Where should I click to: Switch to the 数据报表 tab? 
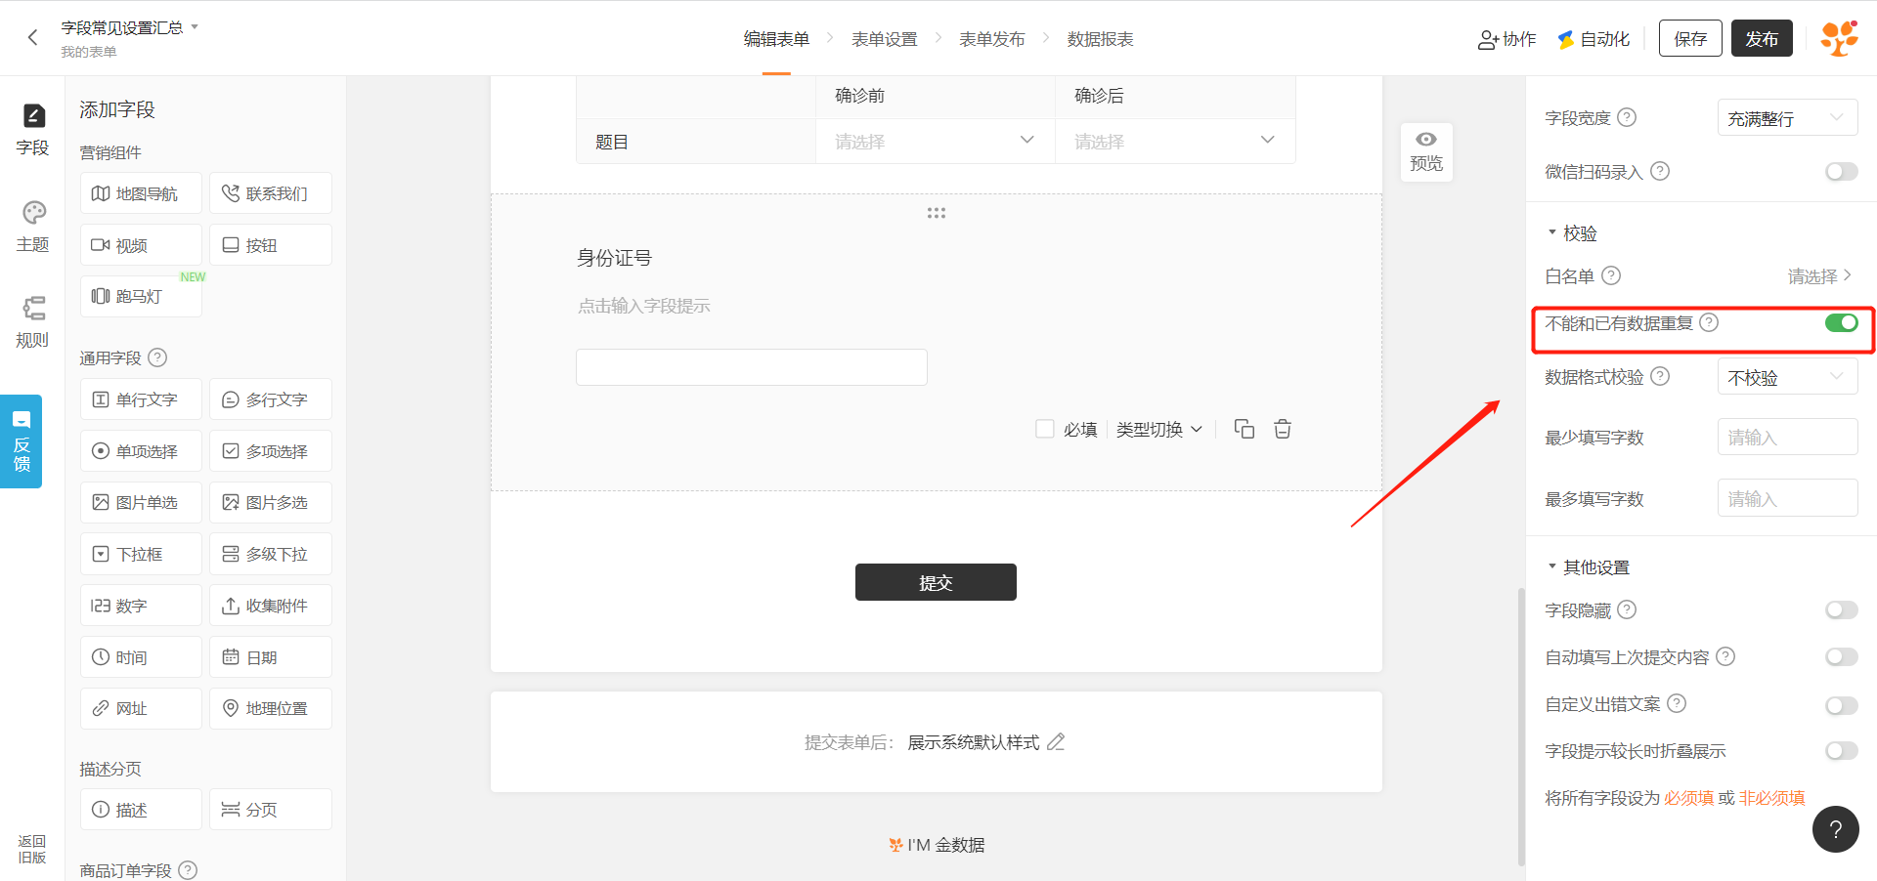coord(1100,39)
